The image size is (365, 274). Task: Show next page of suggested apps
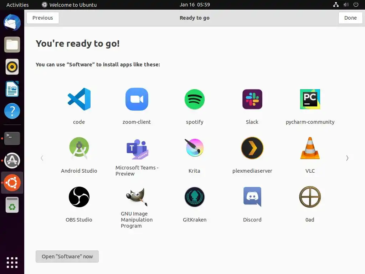click(x=347, y=158)
